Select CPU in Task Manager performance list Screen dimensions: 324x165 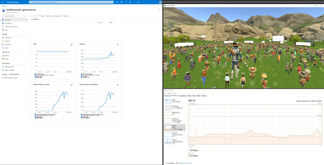pyautogui.click(x=175, y=101)
